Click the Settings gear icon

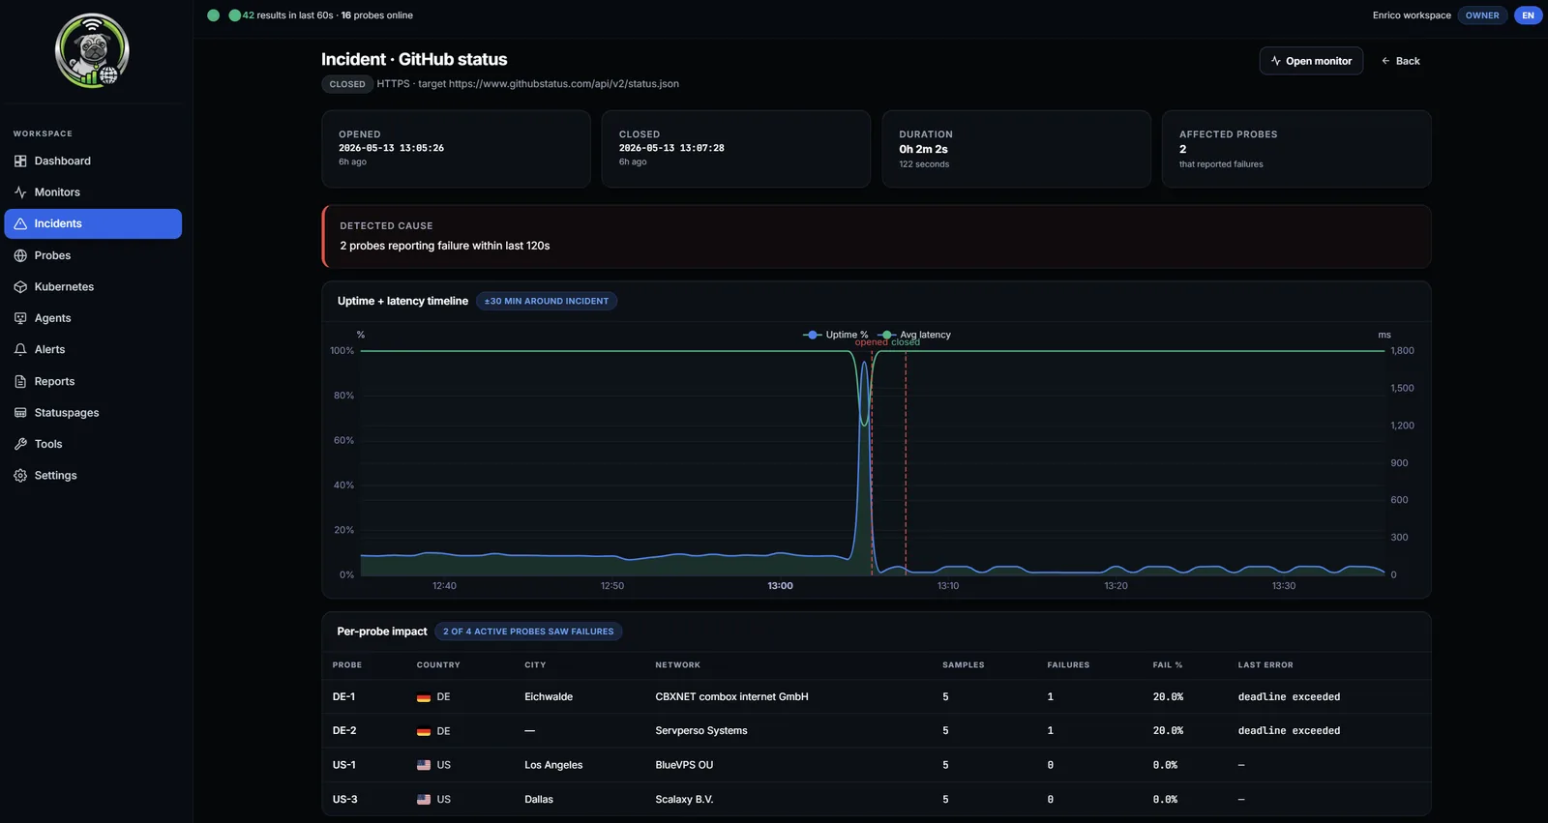20,476
